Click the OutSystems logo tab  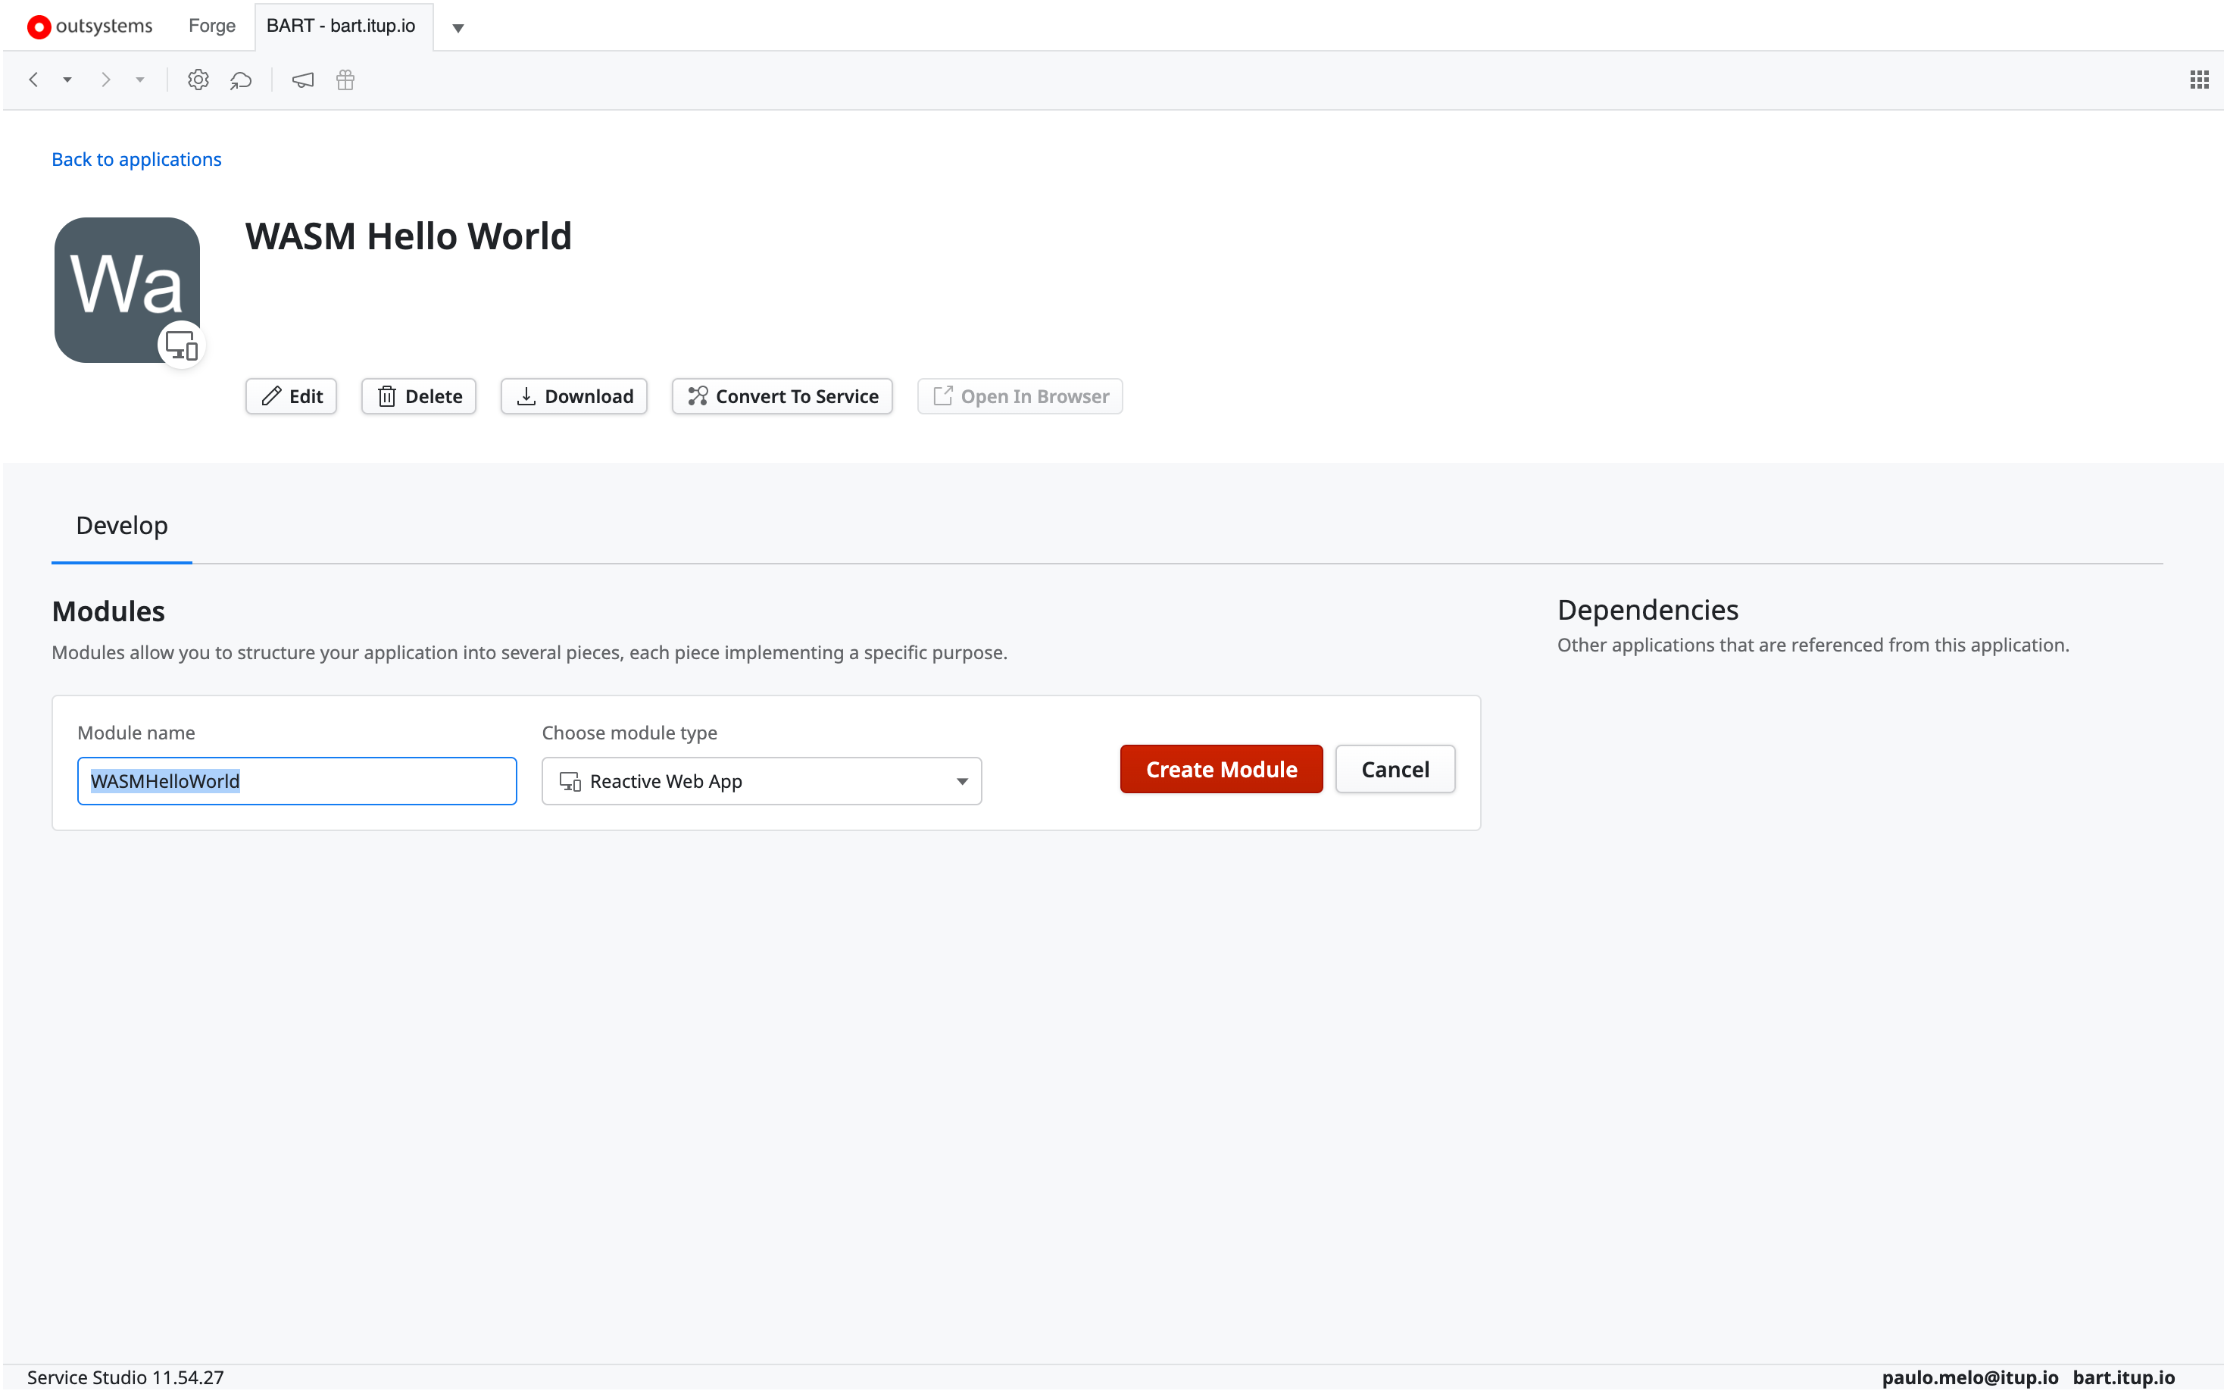point(89,26)
